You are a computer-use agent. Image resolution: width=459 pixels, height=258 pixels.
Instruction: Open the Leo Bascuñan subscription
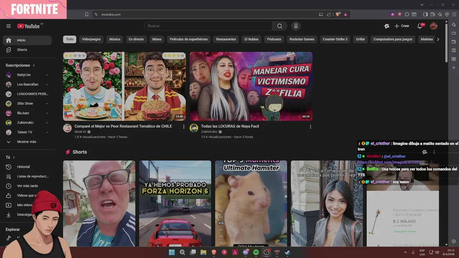pyautogui.click(x=27, y=85)
